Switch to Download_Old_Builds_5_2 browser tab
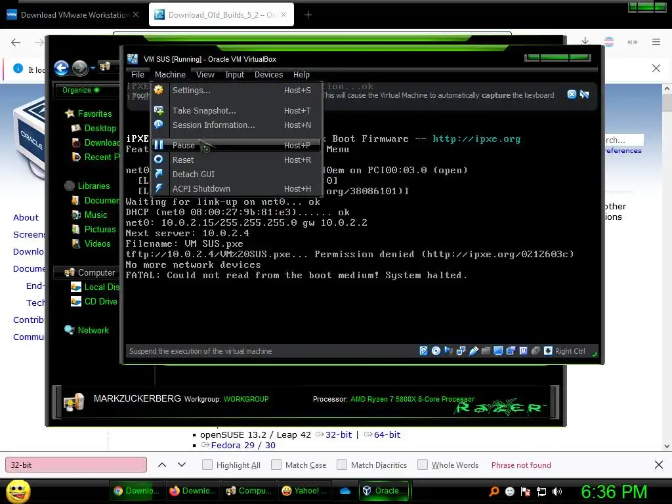 [x=221, y=15]
